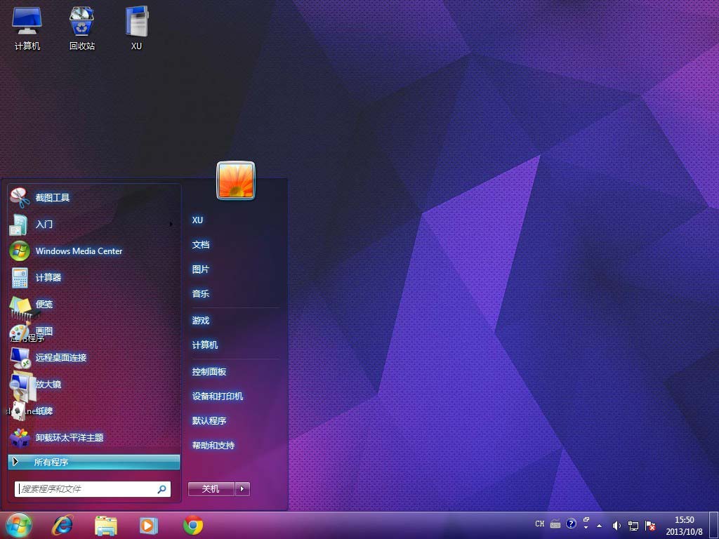The height and width of the screenshot is (539, 719).
Task: Select Devices and Printers (设备和打印机)
Action: (218, 397)
